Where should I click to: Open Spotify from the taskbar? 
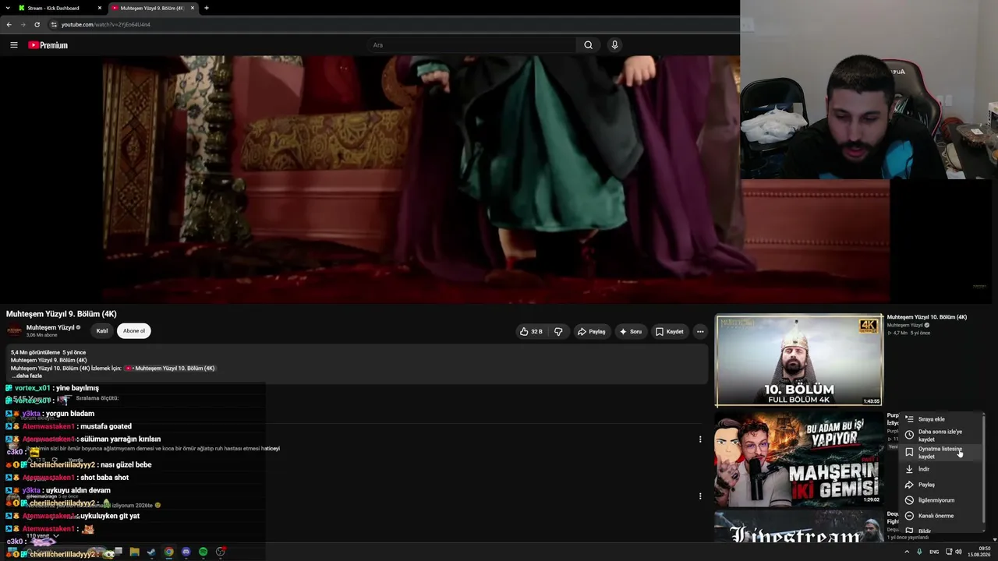tap(203, 552)
